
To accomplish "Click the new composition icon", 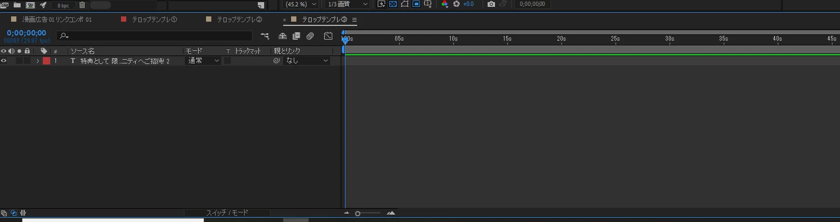I will [30, 5].
